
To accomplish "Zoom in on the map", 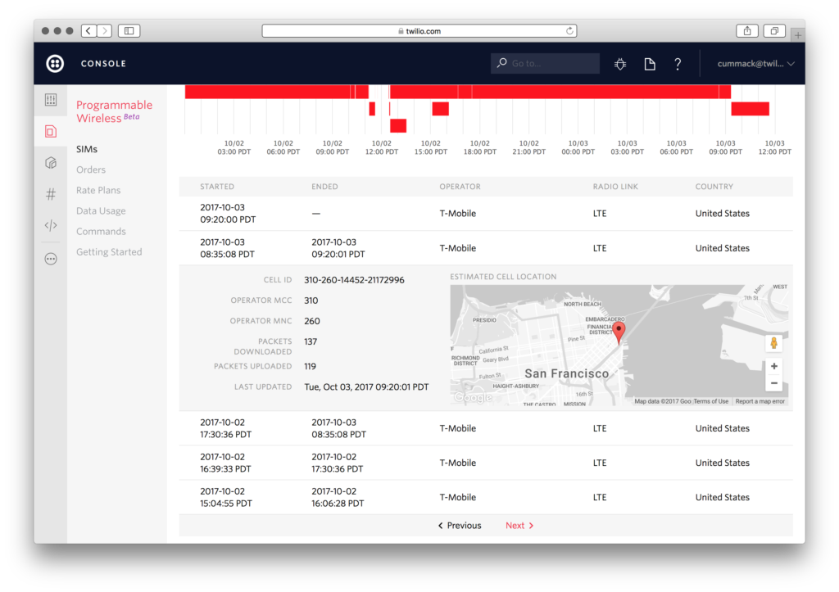I will coord(773,366).
